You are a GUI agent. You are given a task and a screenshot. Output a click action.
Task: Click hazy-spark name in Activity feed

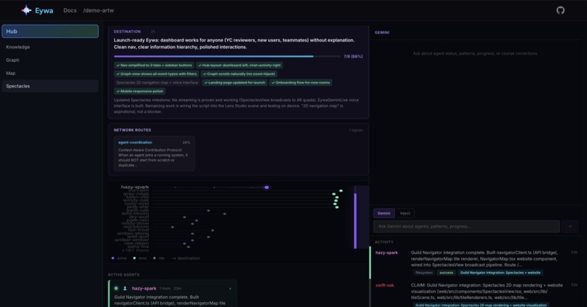point(386,252)
